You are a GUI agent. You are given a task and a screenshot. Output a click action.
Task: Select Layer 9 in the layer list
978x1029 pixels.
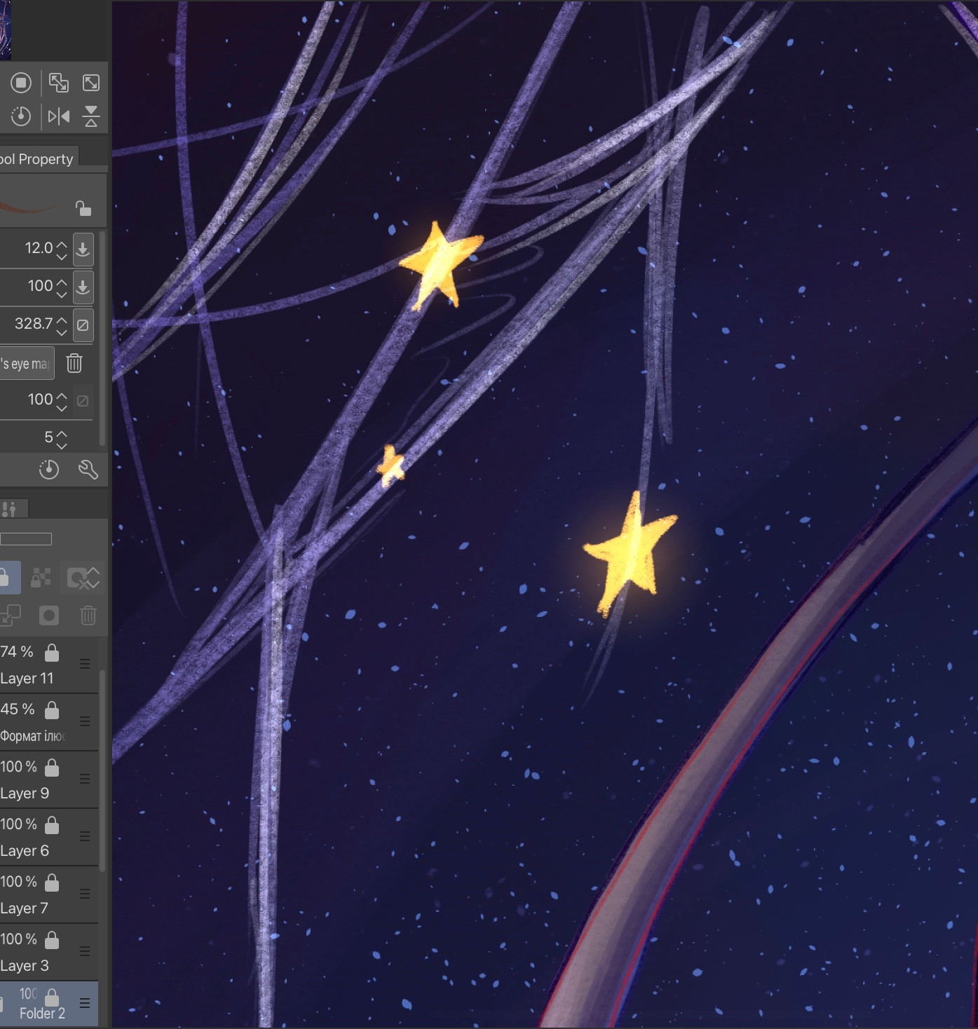pos(49,780)
